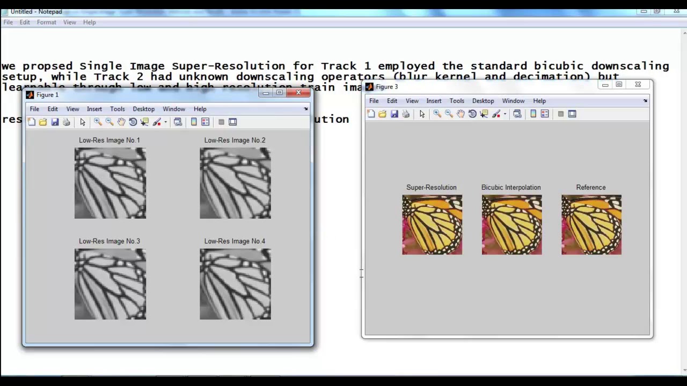Enable Rotate 3D tool in Figure 3
This screenshot has height=386, width=687.
472,114
